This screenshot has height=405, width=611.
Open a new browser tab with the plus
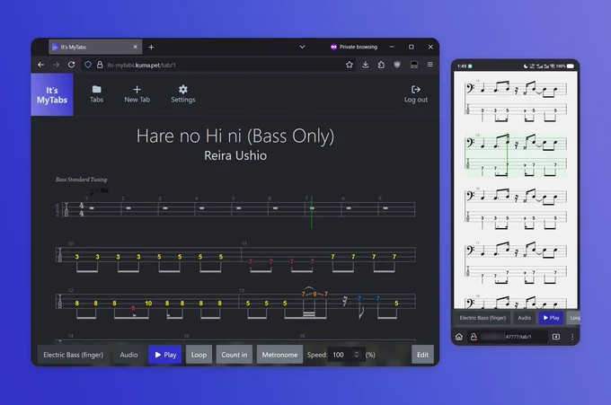(x=151, y=47)
